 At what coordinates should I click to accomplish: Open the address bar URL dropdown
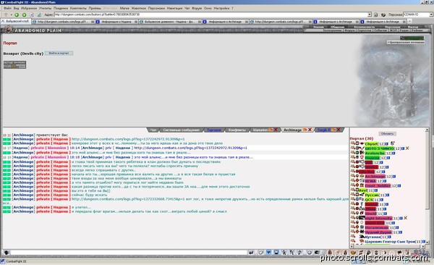pyautogui.click(x=370, y=14)
